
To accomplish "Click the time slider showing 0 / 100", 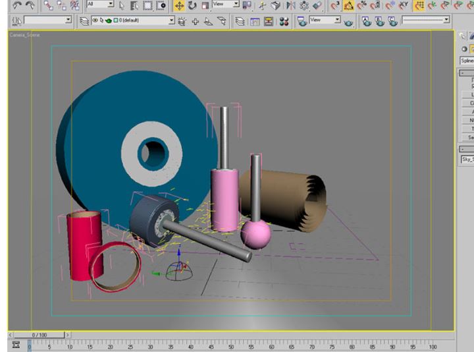I will pos(39,335).
